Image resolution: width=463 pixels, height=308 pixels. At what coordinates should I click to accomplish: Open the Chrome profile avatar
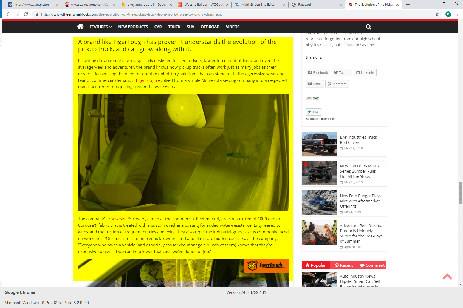pyautogui.click(x=448, y=14)
